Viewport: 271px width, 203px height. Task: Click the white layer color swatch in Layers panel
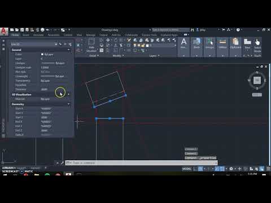point(147,46)
